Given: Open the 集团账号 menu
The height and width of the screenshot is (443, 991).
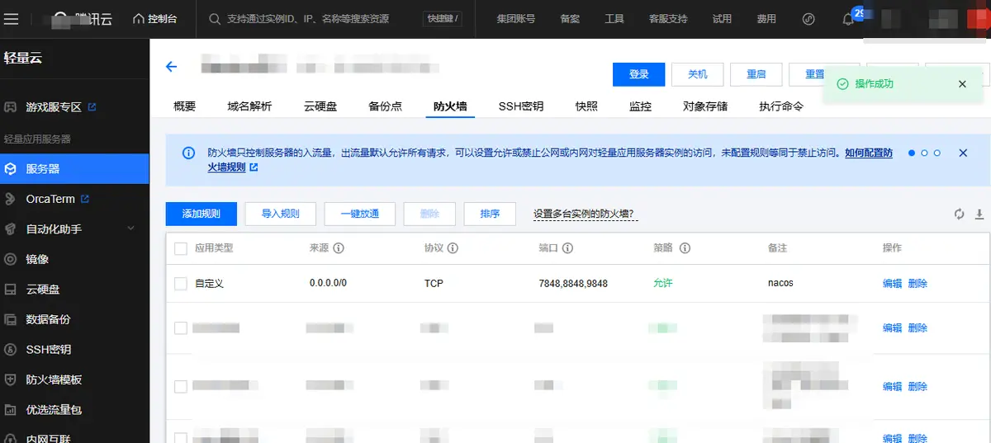Looking at the screenshot, I should click(x=515, y=18).
